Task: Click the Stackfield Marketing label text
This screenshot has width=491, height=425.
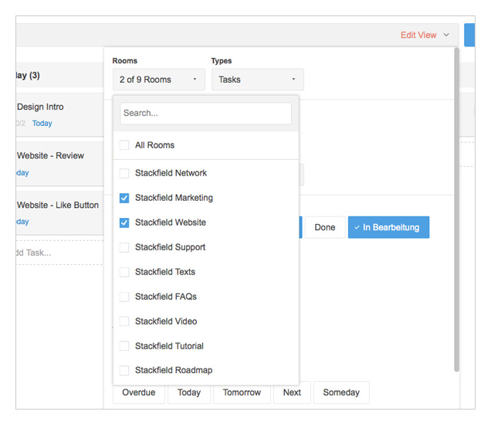Action: (x=174, y=198)
